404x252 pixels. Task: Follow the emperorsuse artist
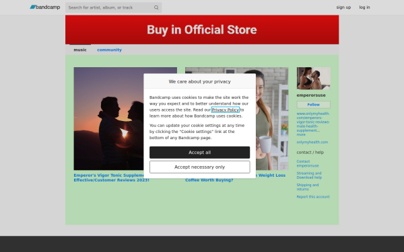coord(314,105)
